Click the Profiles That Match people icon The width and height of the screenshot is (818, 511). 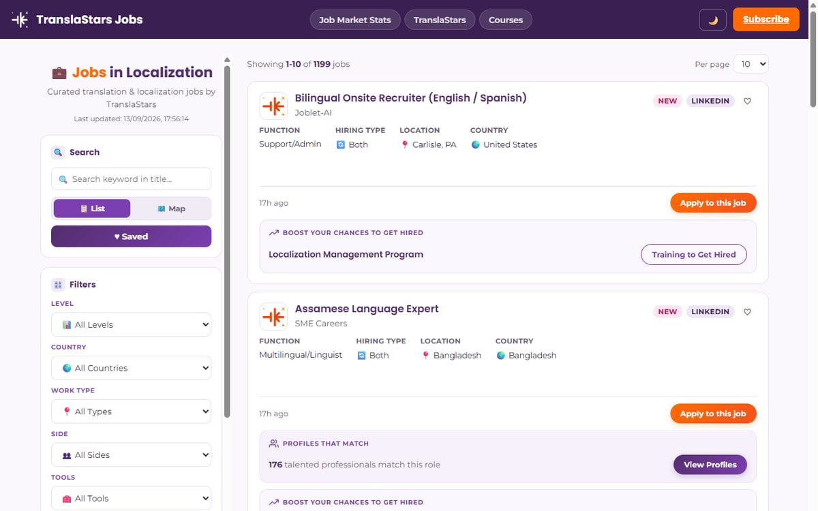tap(274, 443)
